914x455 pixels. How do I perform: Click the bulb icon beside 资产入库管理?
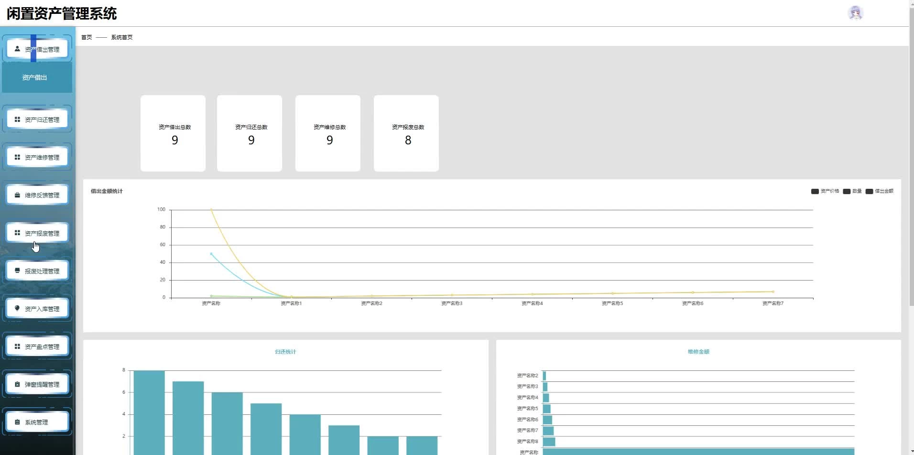[x=17, y=308]
